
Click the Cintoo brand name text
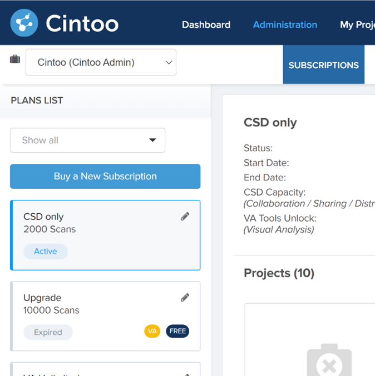point(82,23)
